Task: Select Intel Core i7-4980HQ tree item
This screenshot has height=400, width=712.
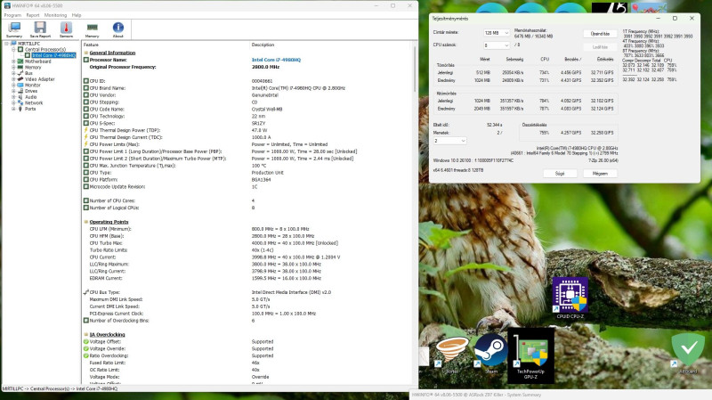Action: pyautogui.click(x=53, y=55)
